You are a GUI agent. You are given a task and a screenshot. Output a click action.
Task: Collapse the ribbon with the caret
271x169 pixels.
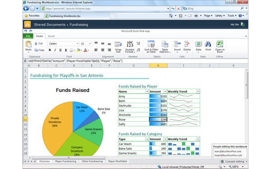[x=246, y=36]
